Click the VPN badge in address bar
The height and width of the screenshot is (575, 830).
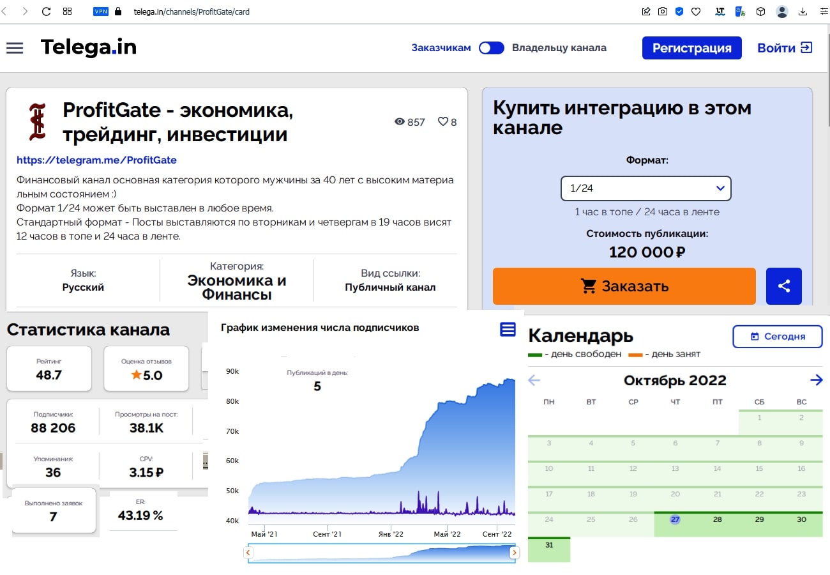pos(101,11)
